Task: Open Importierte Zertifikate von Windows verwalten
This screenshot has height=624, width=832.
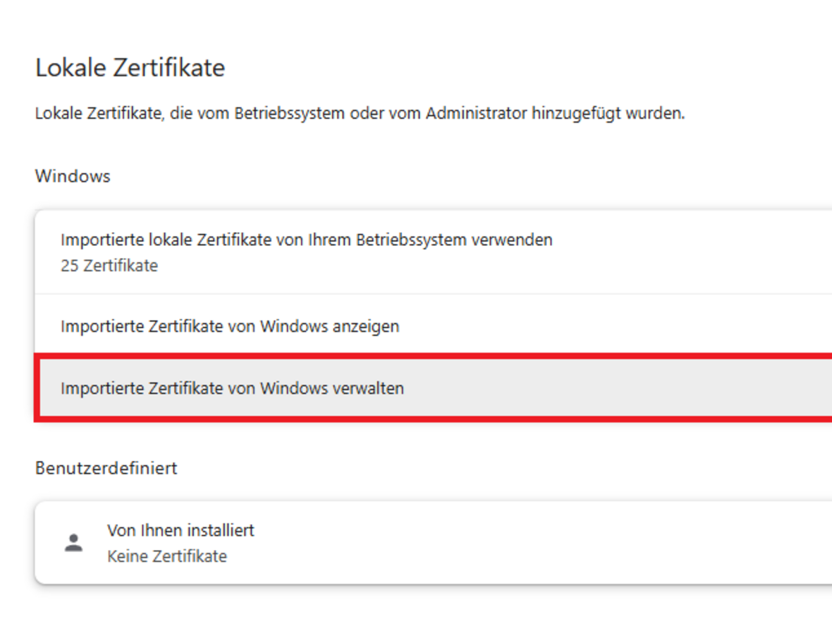Action: tap(232, 389)
